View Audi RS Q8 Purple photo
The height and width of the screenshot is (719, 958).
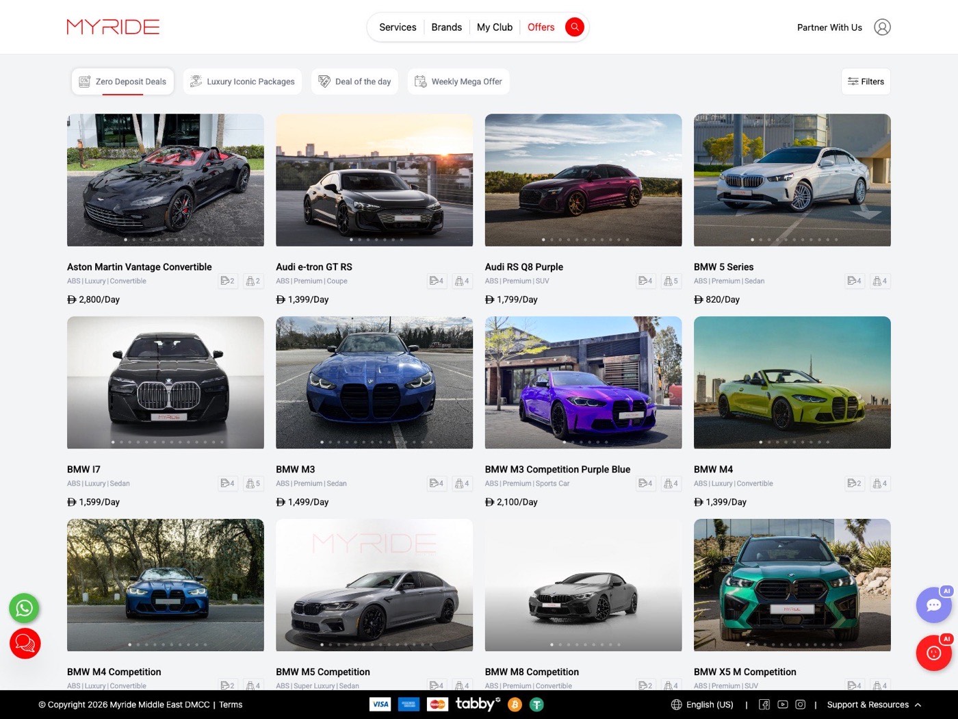click(x=583, y=180)
